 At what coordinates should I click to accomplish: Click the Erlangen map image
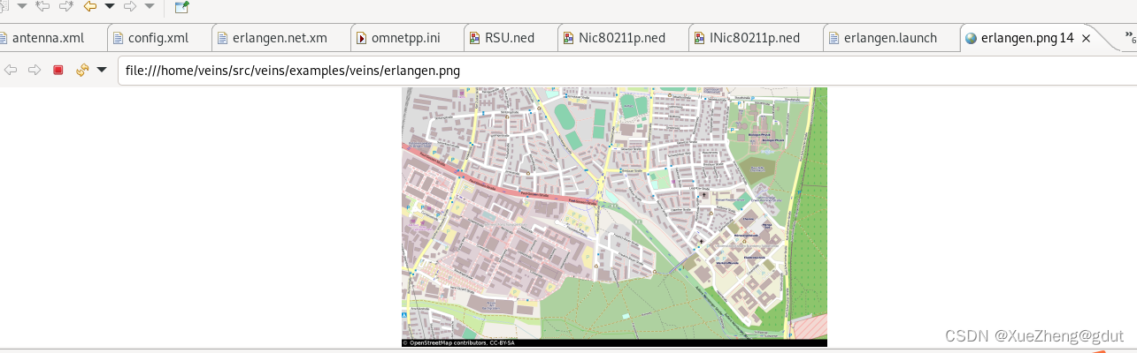click(614, 216)
